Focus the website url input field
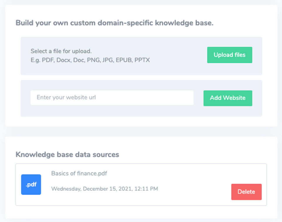Viewport: 282px width, 222px height. pyautogui.click(x=112, y=98)
